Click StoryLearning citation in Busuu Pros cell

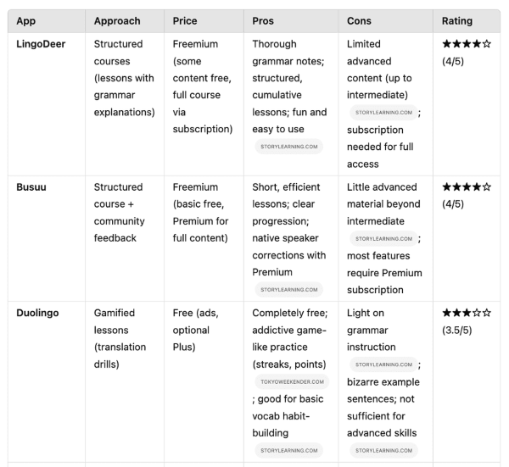(288, 290)
